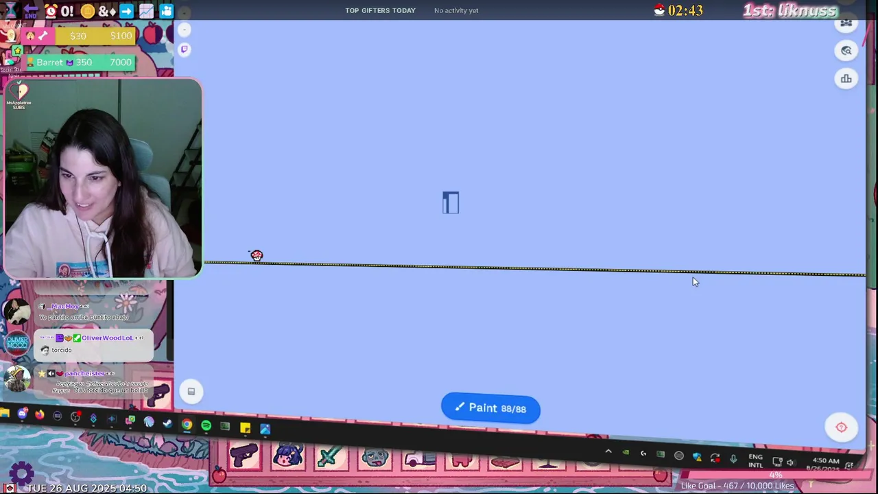Open Spotify from the taskbar
This screenshot has height=494, width=878.
206,426
